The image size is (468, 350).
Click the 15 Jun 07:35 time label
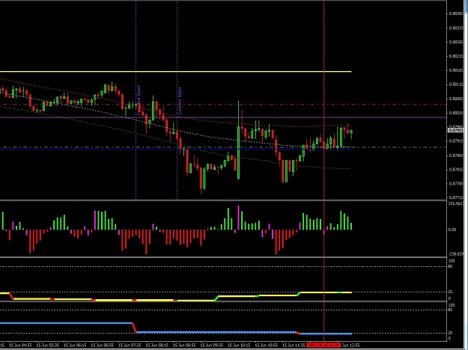[130, 345]
